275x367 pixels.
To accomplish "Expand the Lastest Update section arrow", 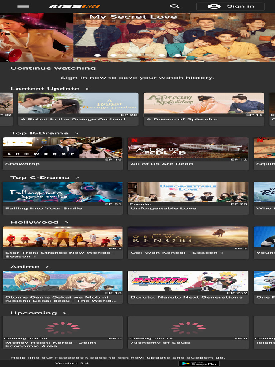I will click(87, 89).
